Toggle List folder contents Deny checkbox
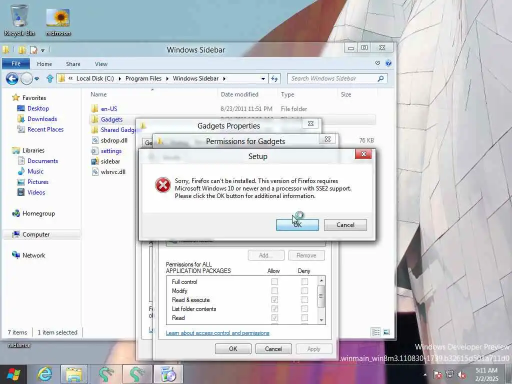The image size is (512, 384). coord(304,308)
